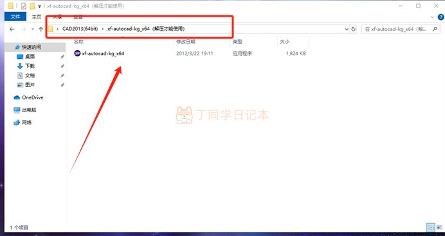Click the Properties quick access checkmark icon
This screenshot has height=236, width=445.
click(23, 6)
